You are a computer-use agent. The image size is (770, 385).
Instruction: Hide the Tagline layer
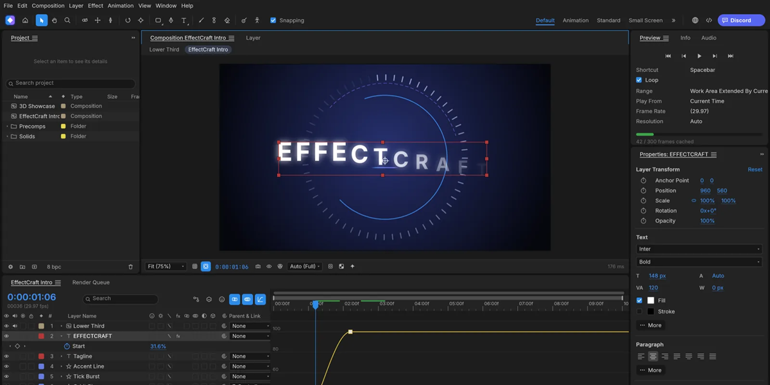coord(6,356)
